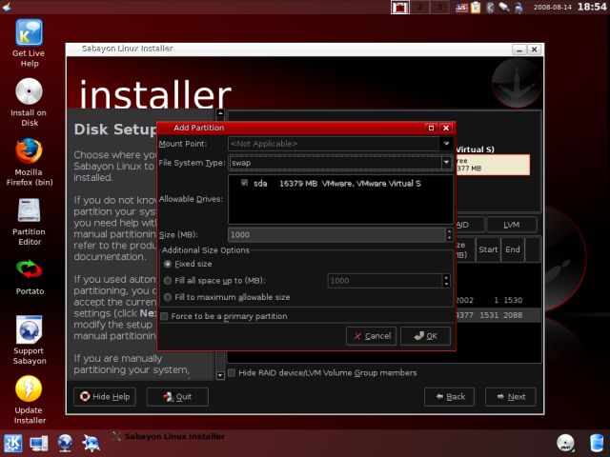Select Fill all space up to (MB) option
The height and width of the screenshot is (457, 610).
point(168,281)
